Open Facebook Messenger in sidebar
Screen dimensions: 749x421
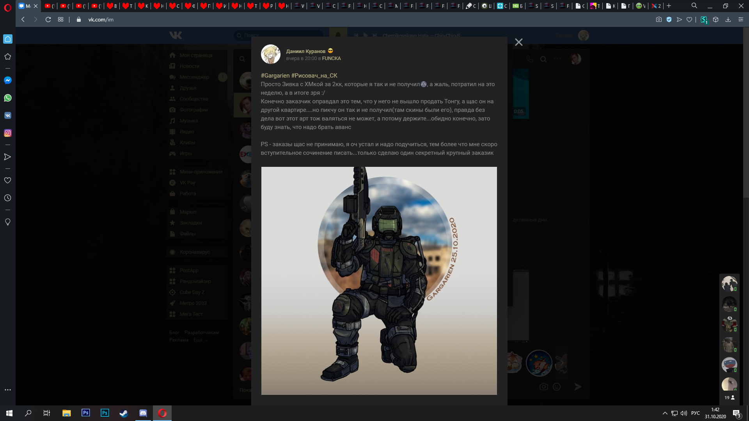pos(7,80)
